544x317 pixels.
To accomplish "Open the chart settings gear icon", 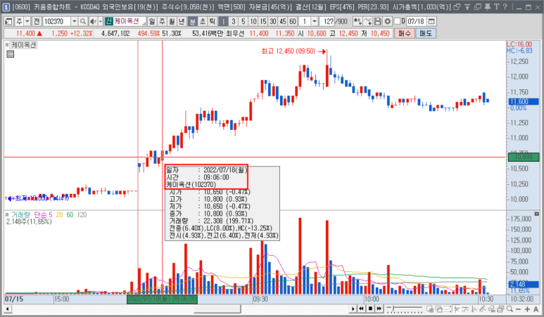I will [x=387, y=22].
